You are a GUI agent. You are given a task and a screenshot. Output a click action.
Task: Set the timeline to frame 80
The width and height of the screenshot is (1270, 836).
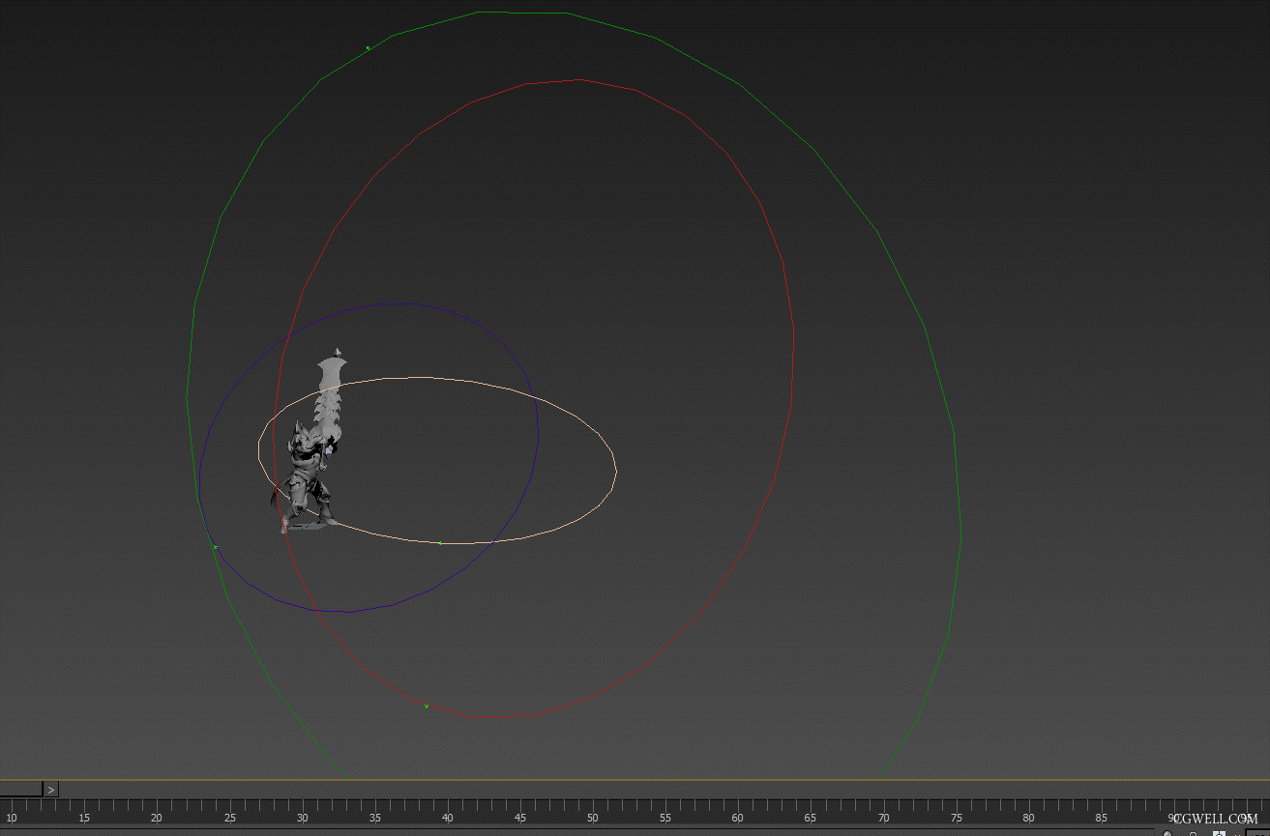coord(1028,818)
